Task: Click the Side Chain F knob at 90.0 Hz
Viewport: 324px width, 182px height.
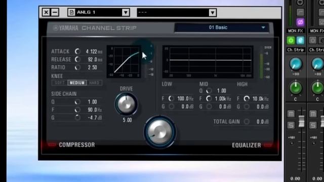Action: pyautogui.click(x=77, y=110)
